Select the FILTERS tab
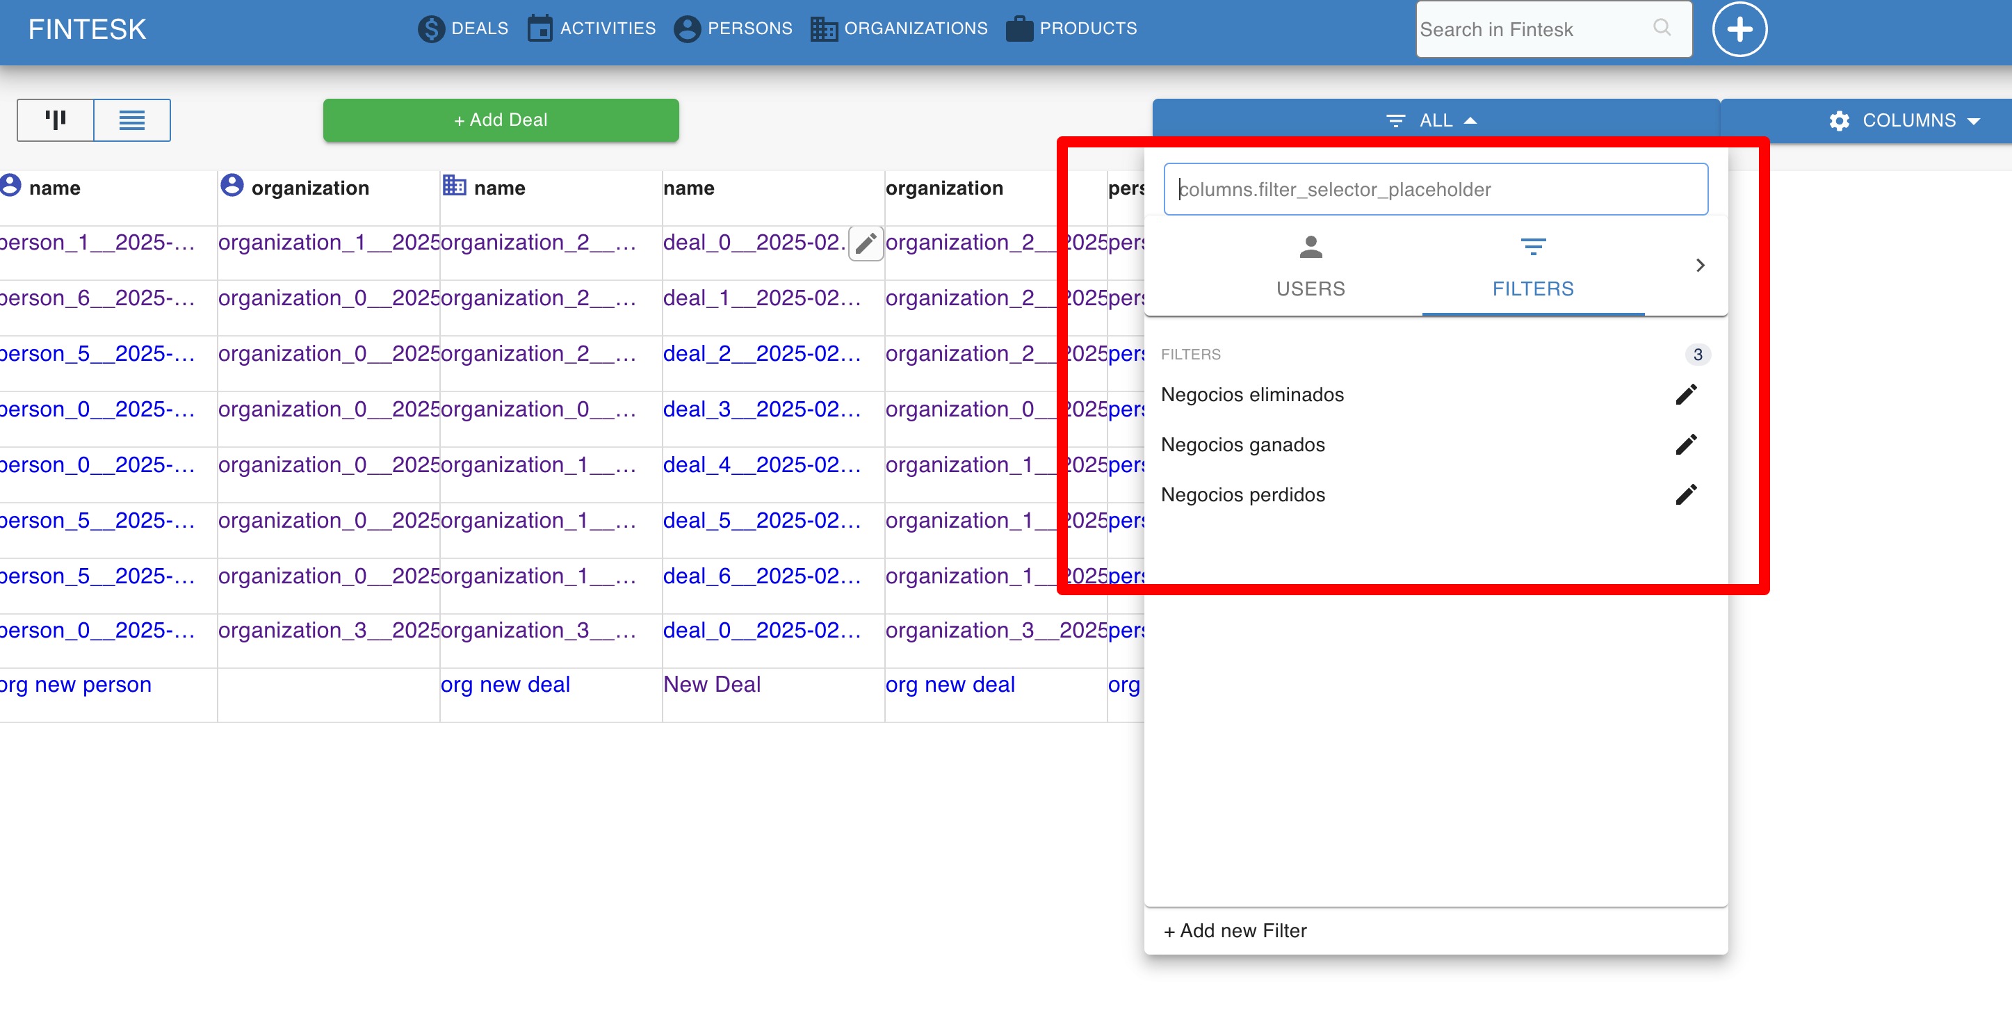Viewport: 2012px width, 1029px height. pyautogui.click(x=1533, y=266)
